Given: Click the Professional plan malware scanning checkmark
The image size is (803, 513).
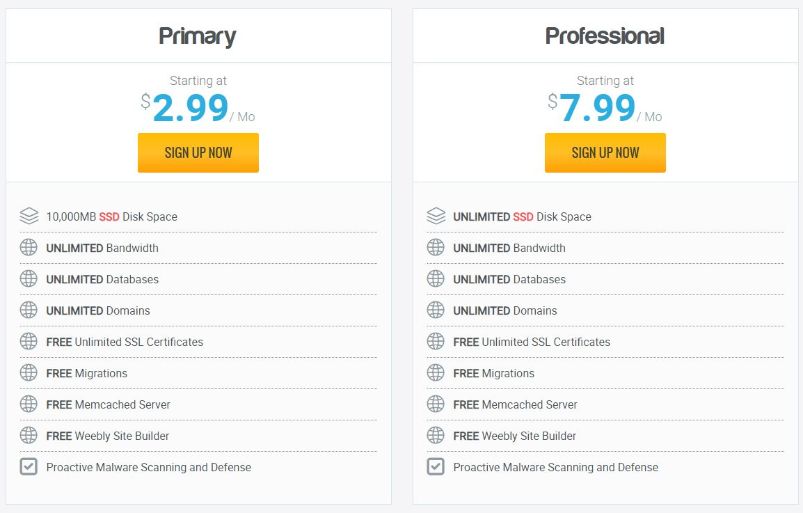Looking at the screenshot, I should (x=436, y=467).
